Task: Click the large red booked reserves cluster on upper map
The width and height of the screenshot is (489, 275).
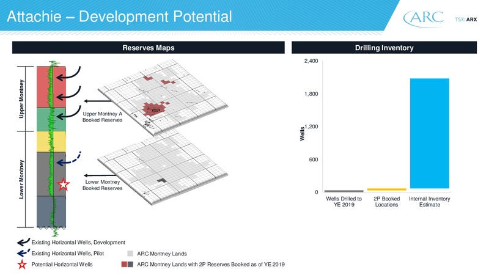Action: [x=155, y=109]
